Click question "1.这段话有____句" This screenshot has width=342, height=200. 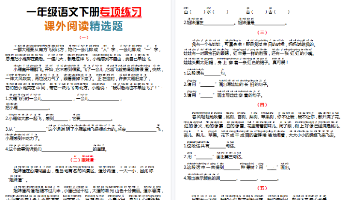(x=205, y=73)
